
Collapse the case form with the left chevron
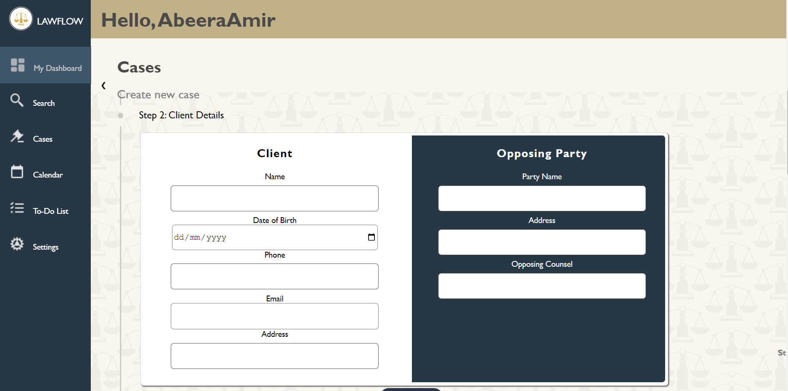click(104, 85)
